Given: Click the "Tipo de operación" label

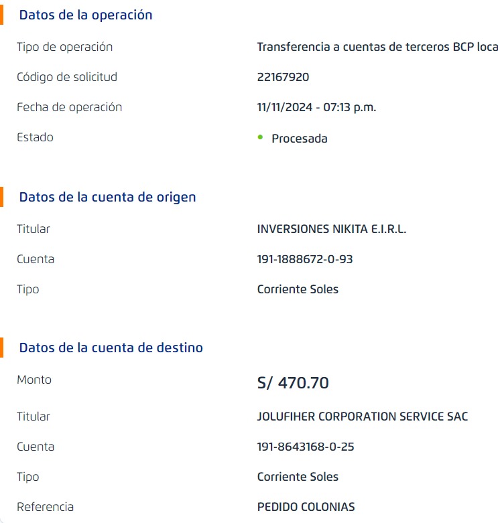Looking at the screenshot, I should pyautogui.click(x=65, y=47).
